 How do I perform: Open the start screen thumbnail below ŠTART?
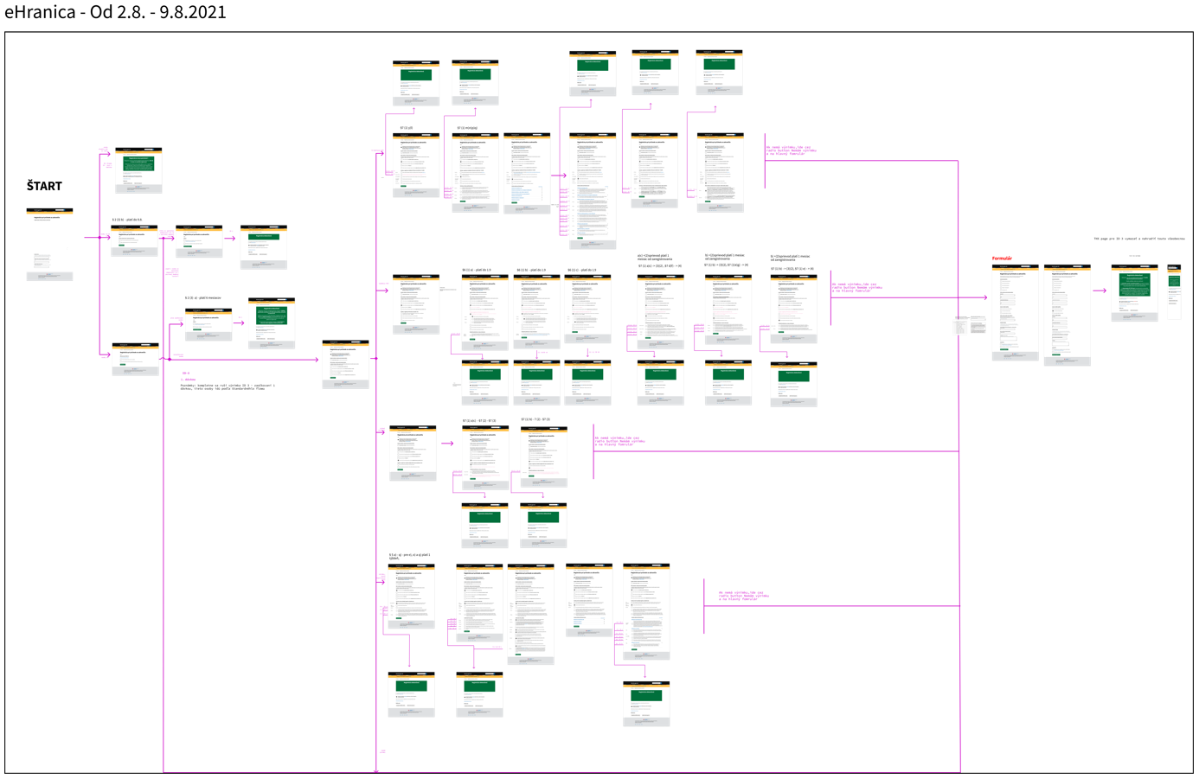(x=49, y=244)
